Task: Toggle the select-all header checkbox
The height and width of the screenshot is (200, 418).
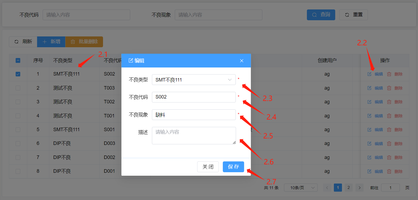Action: (x=18, y=61)
